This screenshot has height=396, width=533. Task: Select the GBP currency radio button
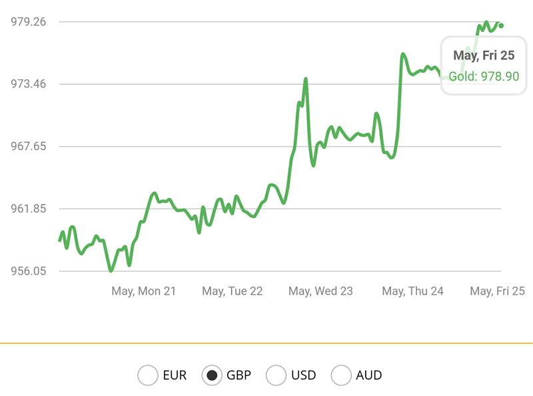(213, 375)
